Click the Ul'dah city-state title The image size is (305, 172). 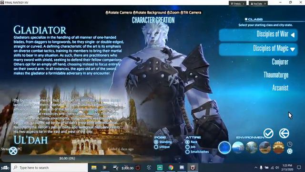[x=30, y=140]
